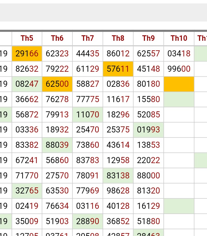Select green cell 01993
Screen dimensions: 207x236
148,130
